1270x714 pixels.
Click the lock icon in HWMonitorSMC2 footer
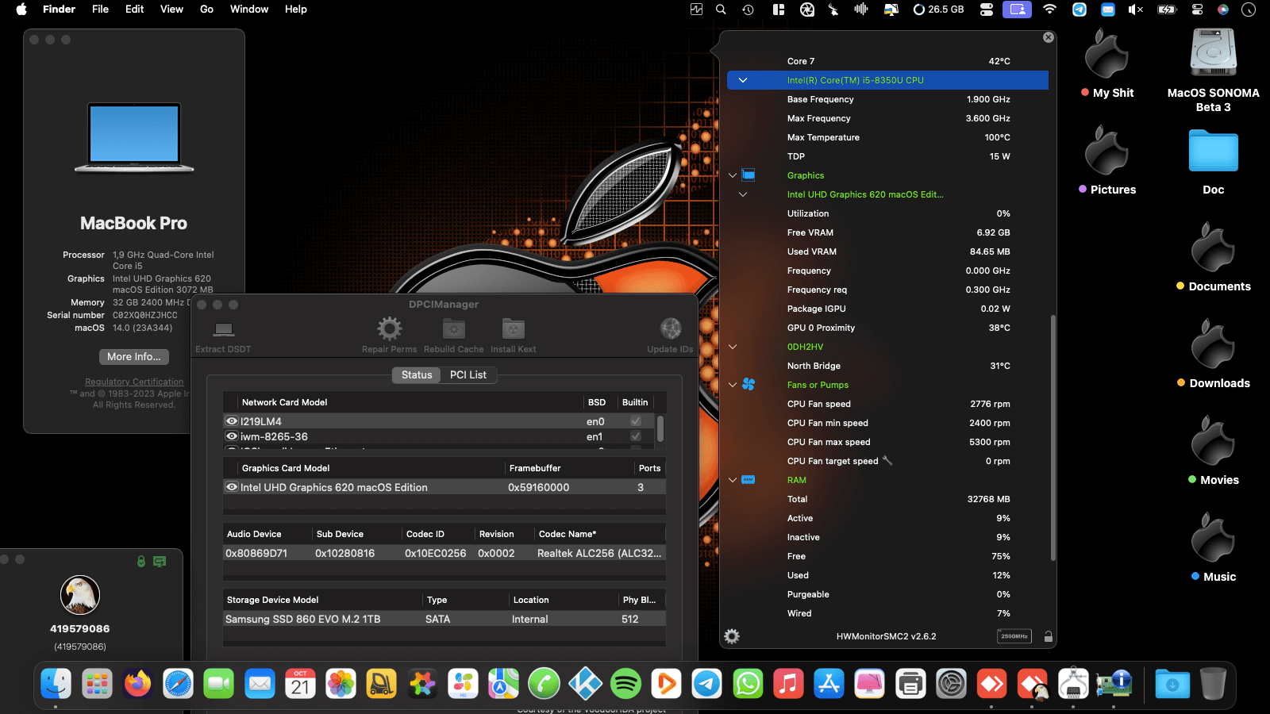(1048, 636)
